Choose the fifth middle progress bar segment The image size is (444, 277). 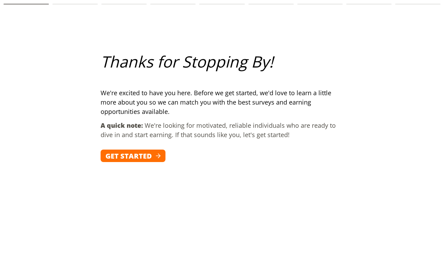tap(222, 4)
